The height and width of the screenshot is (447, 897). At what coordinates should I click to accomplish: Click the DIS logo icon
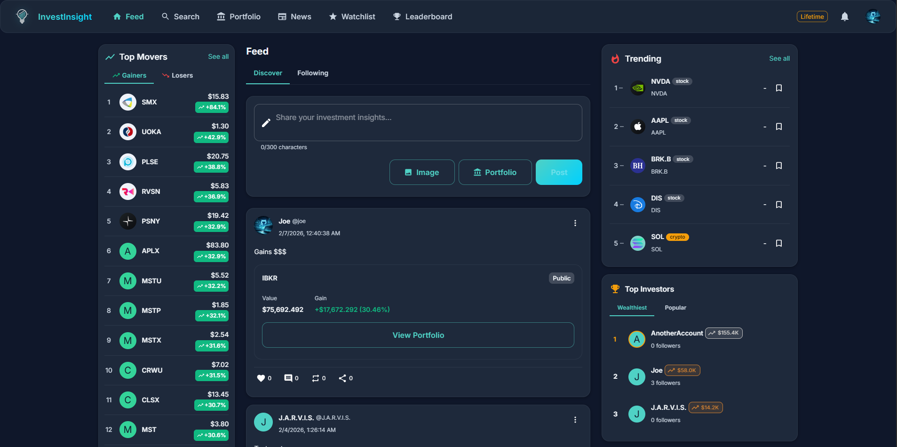point(637,205)
